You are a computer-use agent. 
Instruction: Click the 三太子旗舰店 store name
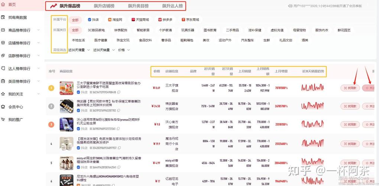click(x=172, y=88)
